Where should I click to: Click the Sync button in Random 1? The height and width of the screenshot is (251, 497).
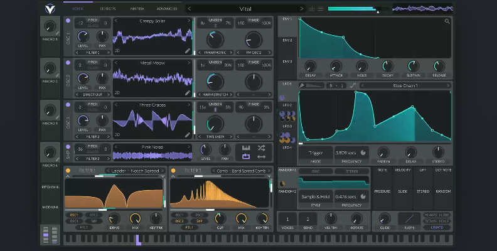coord(316,171)
